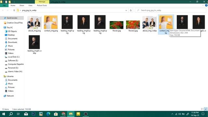Open OBS Studio from taskbar
The height and width of the screenshot is (117, 208).
click(x=86, y=114)
